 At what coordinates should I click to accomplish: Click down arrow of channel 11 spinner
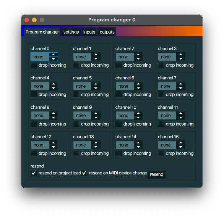(181, 118)
